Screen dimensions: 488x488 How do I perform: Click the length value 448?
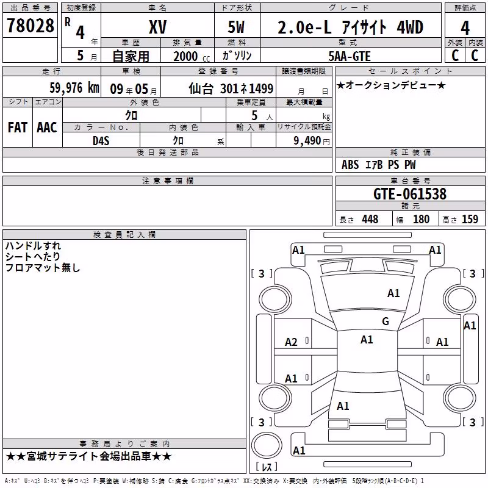[370, 219]
